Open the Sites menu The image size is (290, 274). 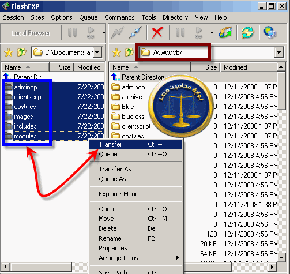(37, 17)
